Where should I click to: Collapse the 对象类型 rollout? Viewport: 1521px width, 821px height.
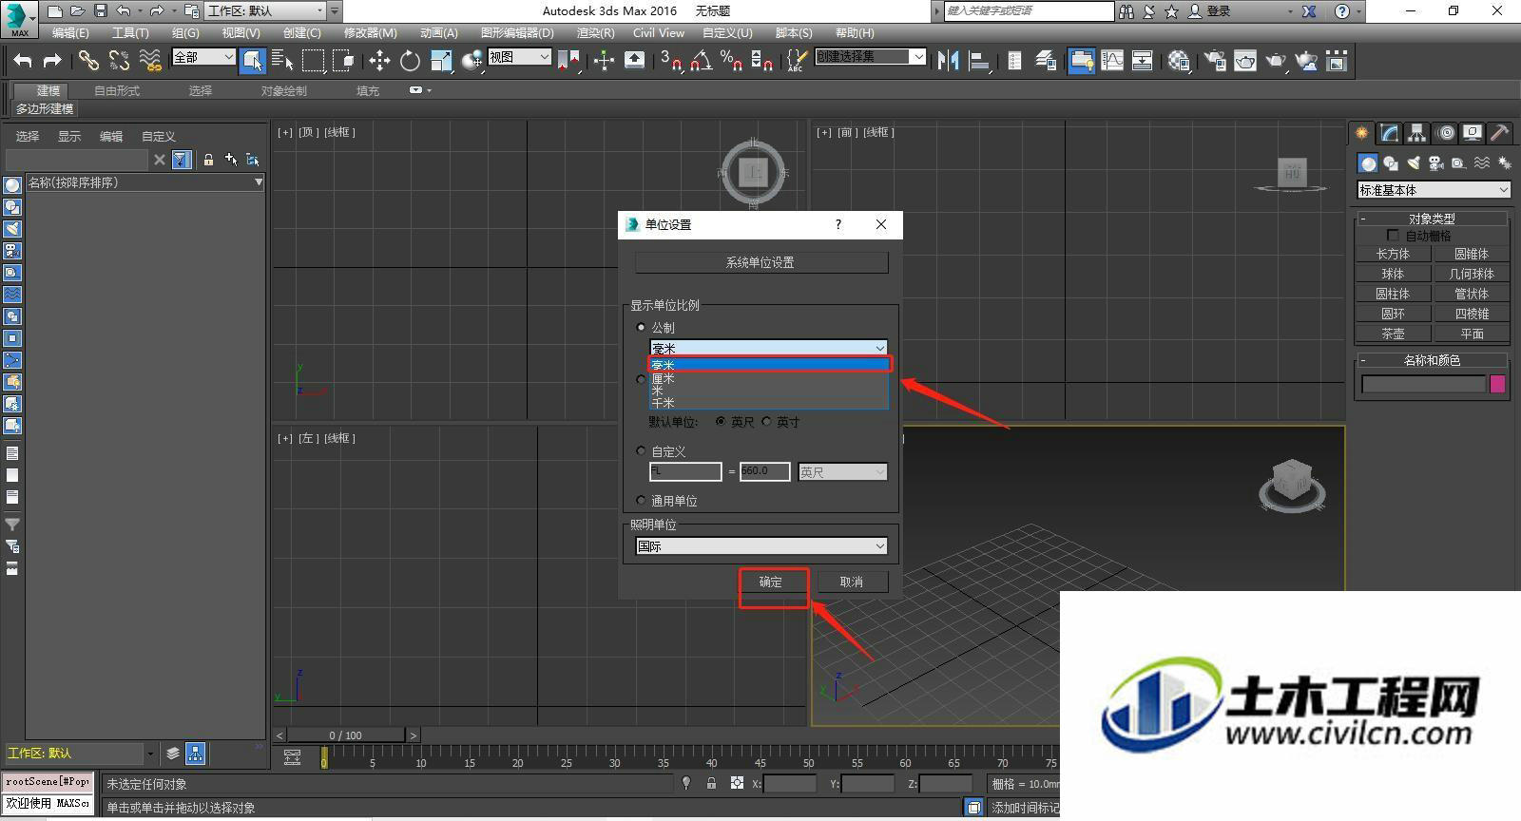1432,218
